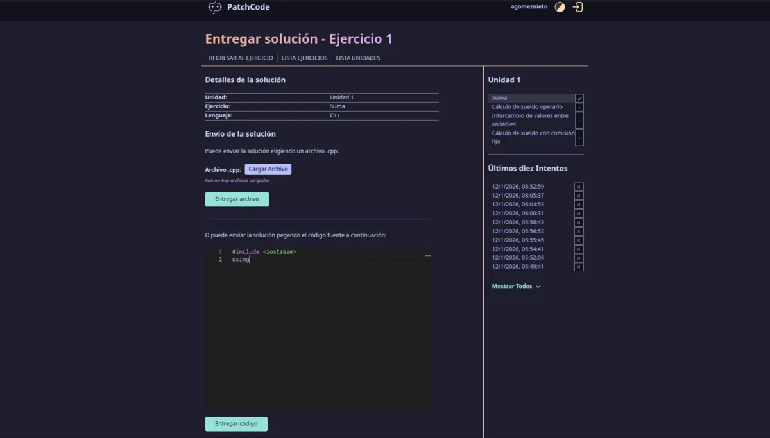Screen dimensions: 770x438
Task: Uncheck the Suma exercise checkbox
Action: (579, 97)
